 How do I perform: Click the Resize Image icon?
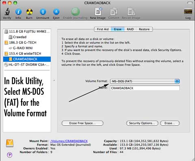pos(131,12)
